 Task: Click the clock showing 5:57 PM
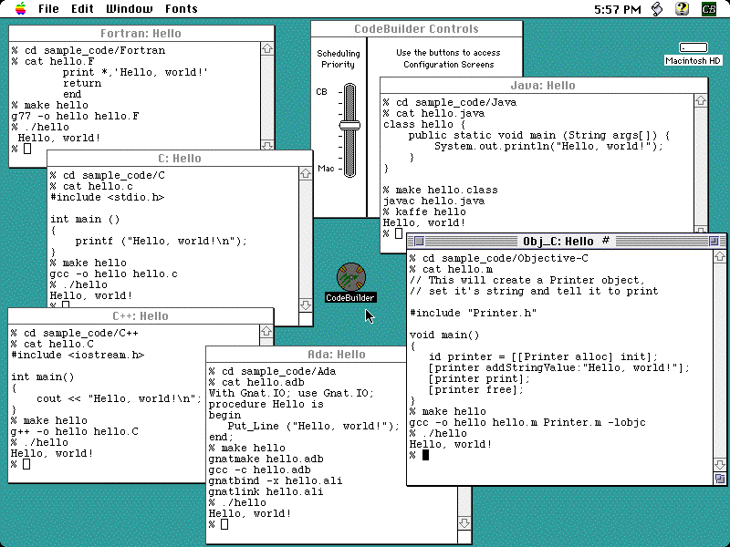[x=618, y=9]
